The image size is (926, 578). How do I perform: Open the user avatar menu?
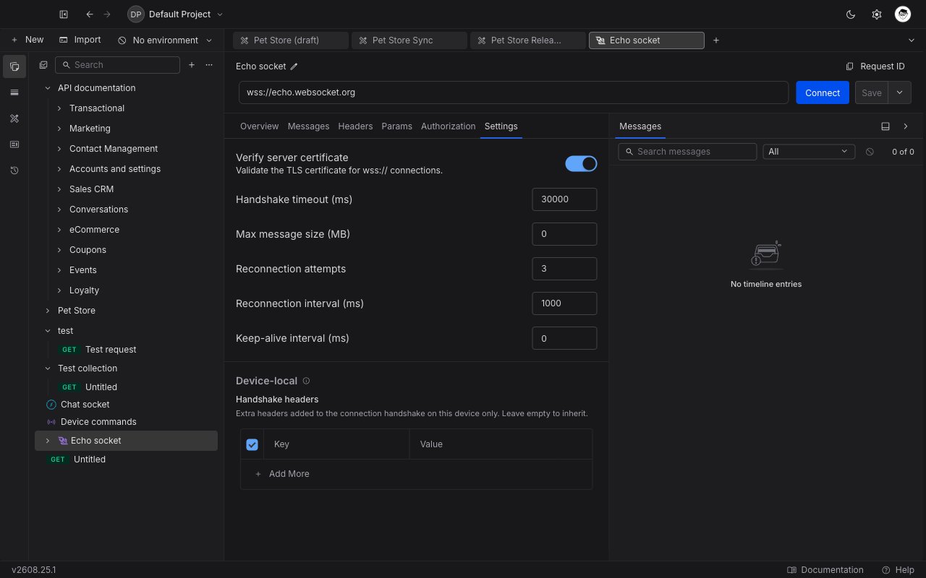902,14
